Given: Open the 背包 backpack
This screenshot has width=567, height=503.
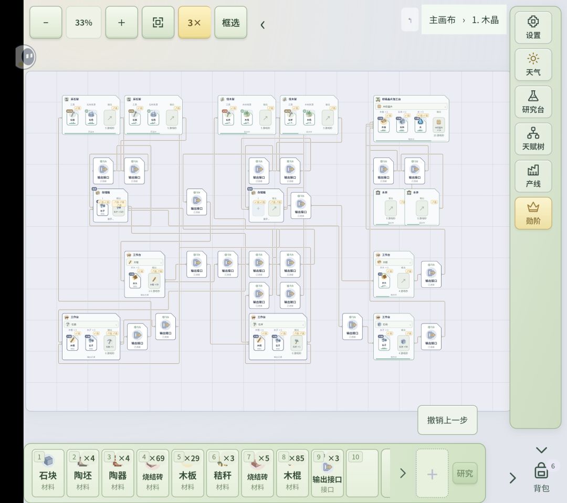Looking at the screenshot, I should coord(541,477).
